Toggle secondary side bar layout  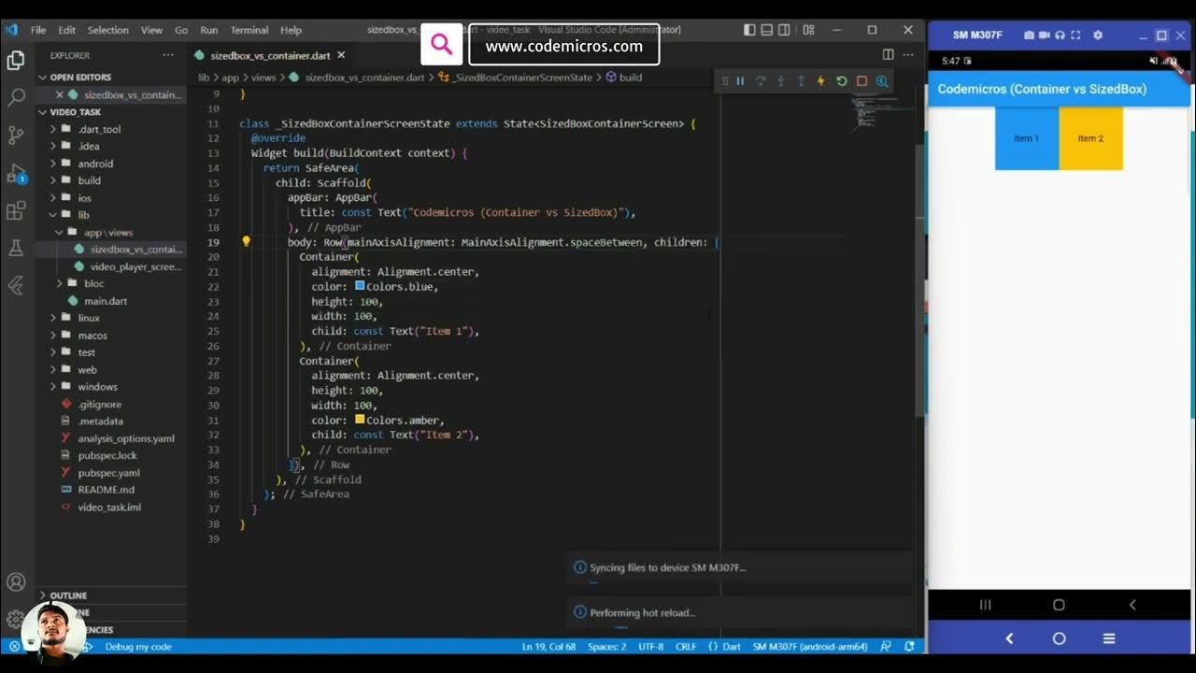(x=785, y=30)
